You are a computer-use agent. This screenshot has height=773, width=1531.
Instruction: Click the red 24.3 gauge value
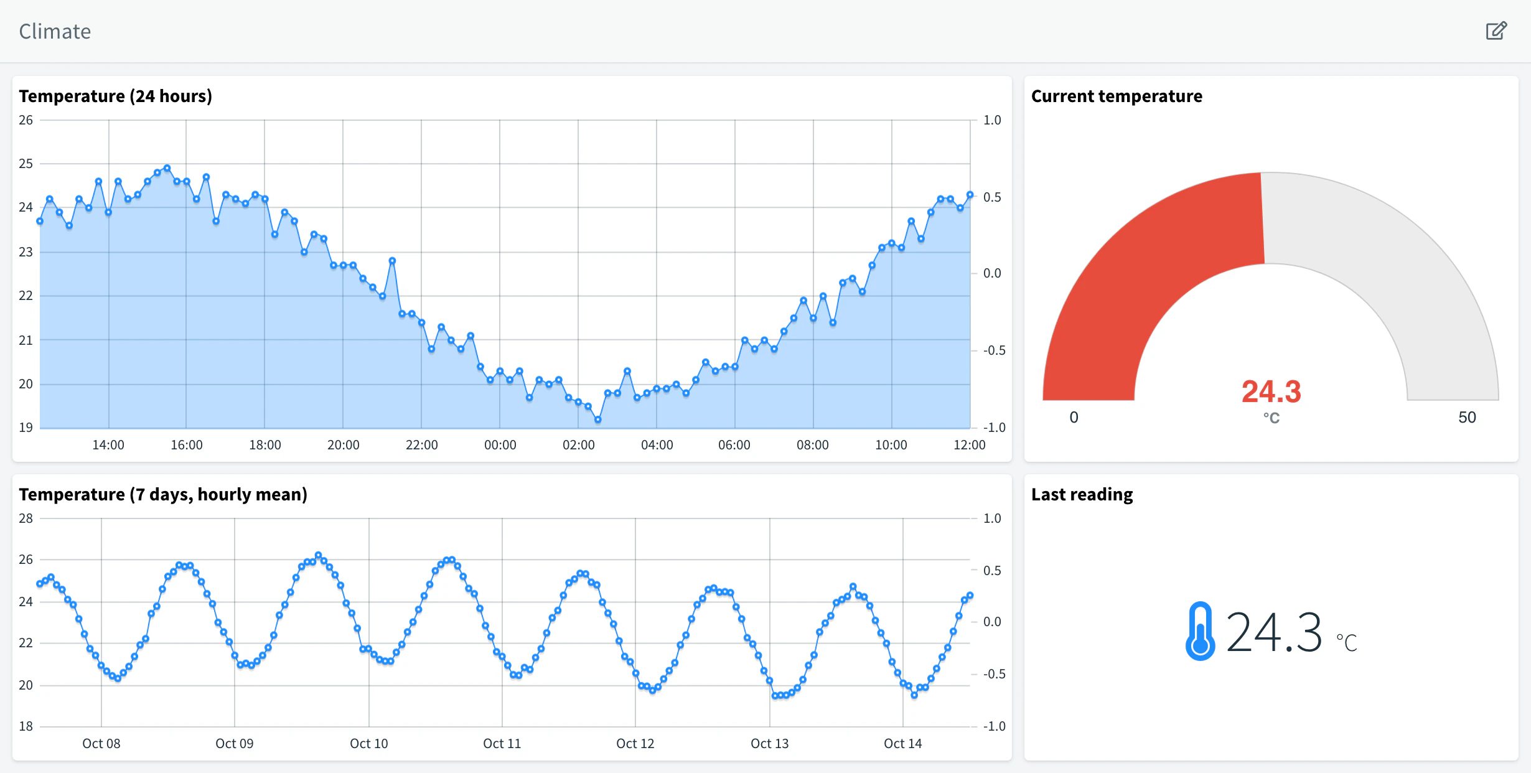[x=1271, y=391]
